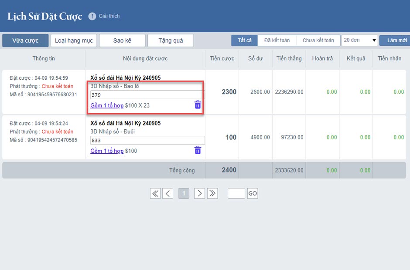Viewport: 410px width, 270px height.
Task: Jump to first page with double-left arrow
Action: (155, 193)
